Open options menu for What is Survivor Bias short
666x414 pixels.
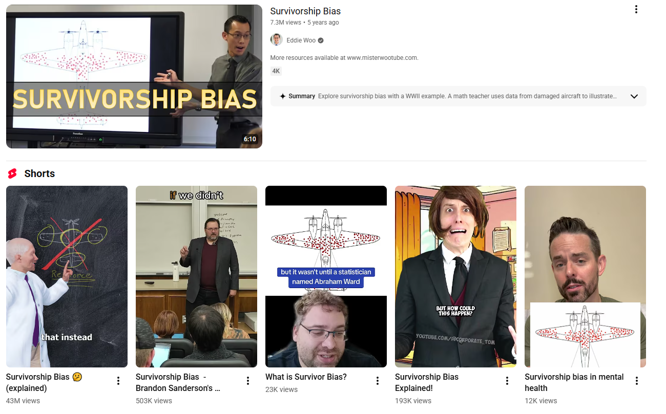pos(378,381)
